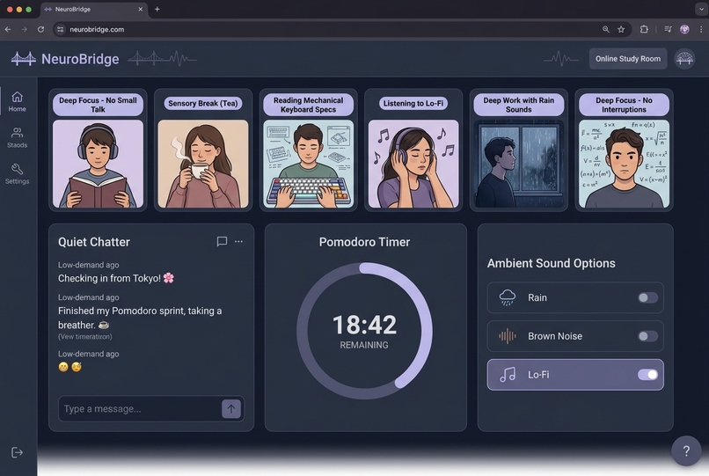The width and height of the screenshot is (709, 476).
Task: Open a new browser tab
Action: (x=157, y=9)
